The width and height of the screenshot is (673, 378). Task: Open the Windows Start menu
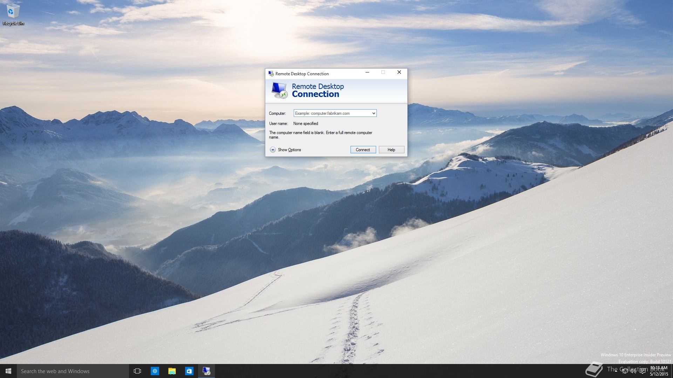click(8, 371)
